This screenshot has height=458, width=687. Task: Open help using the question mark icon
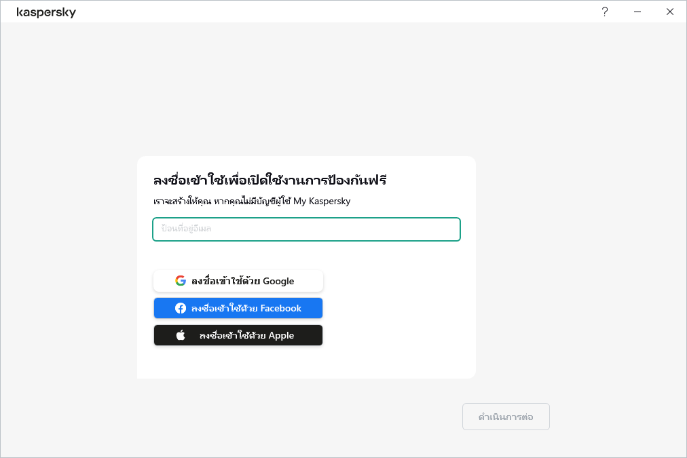click(x=604, y=12)
